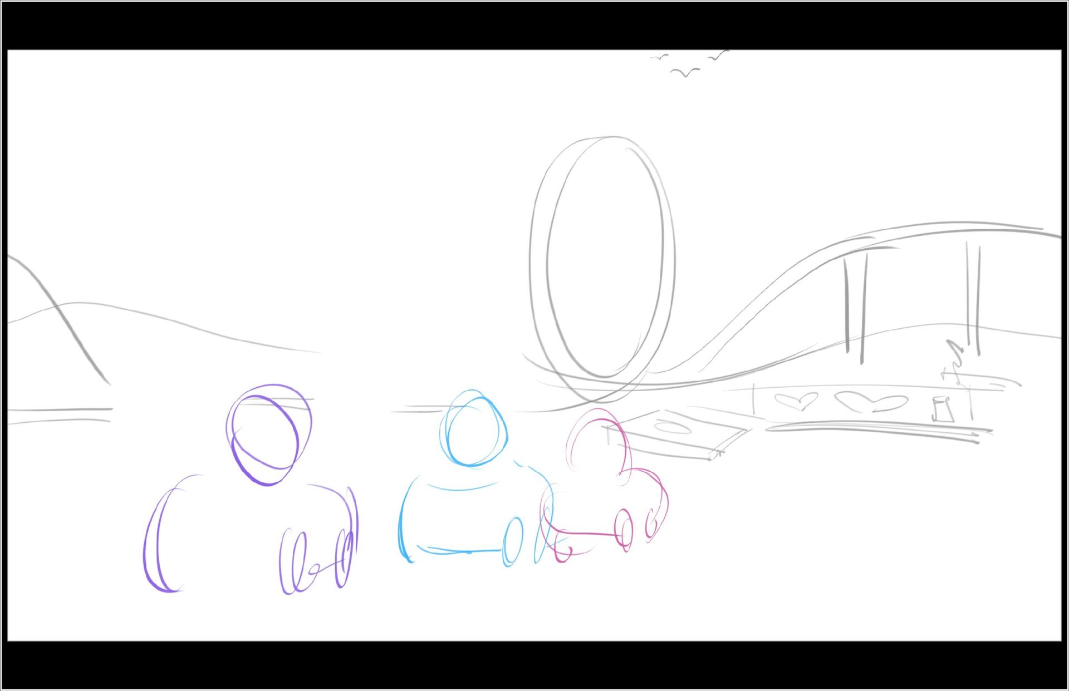Click the blue car's wheel
This screenshot has width=1069, height=691.
(512, 541)
